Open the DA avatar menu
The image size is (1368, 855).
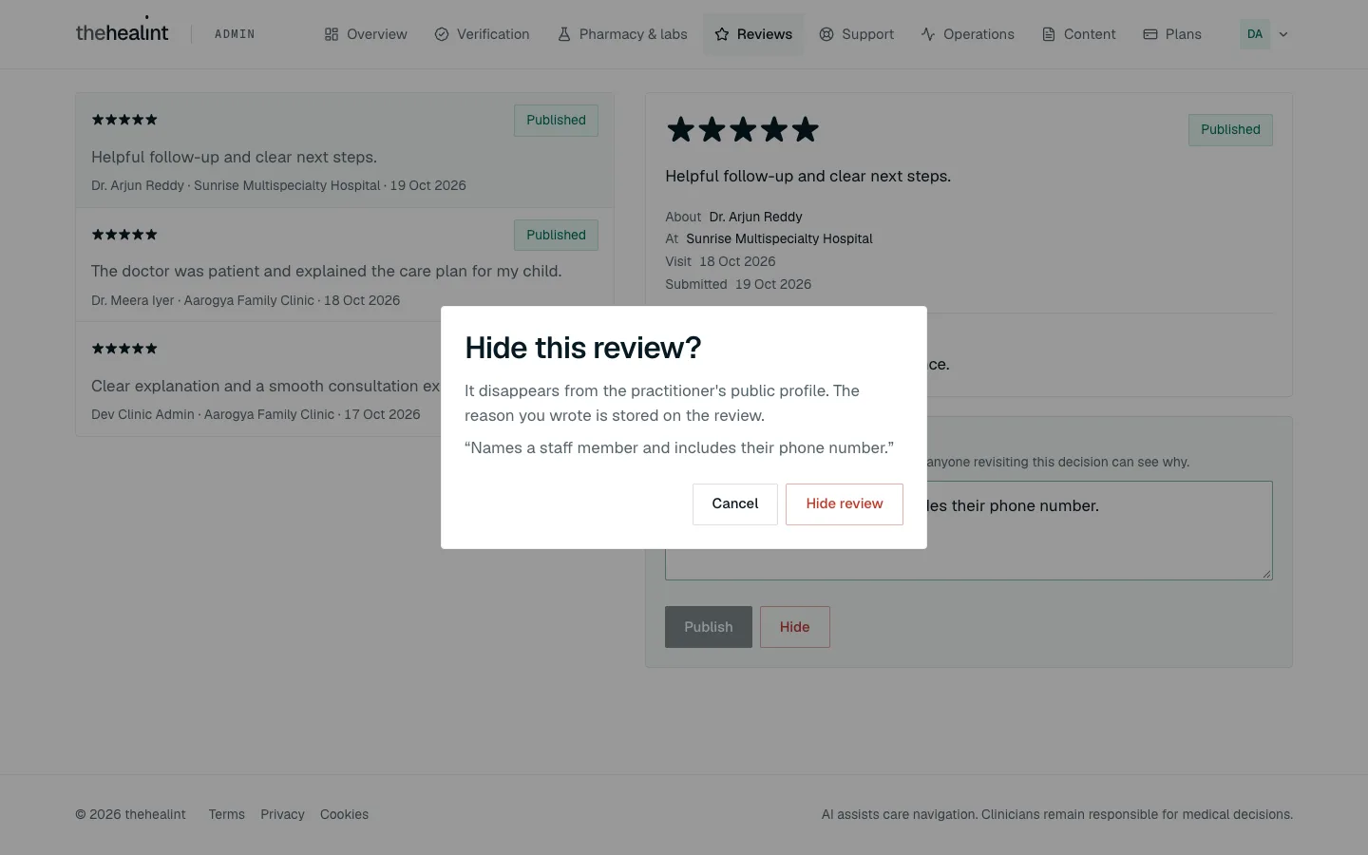click(x=1255, y=34)
